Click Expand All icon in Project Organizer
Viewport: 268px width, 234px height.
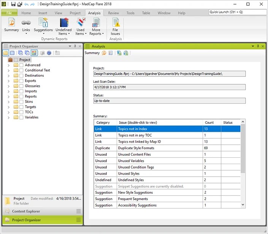[x=21, y=53]
